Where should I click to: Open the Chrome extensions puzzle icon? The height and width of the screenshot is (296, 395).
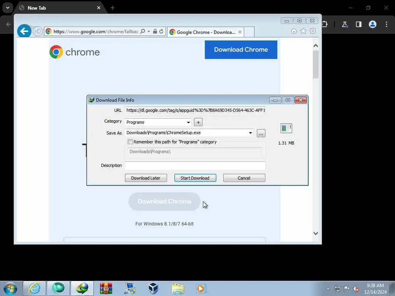[x=325, y=24]
